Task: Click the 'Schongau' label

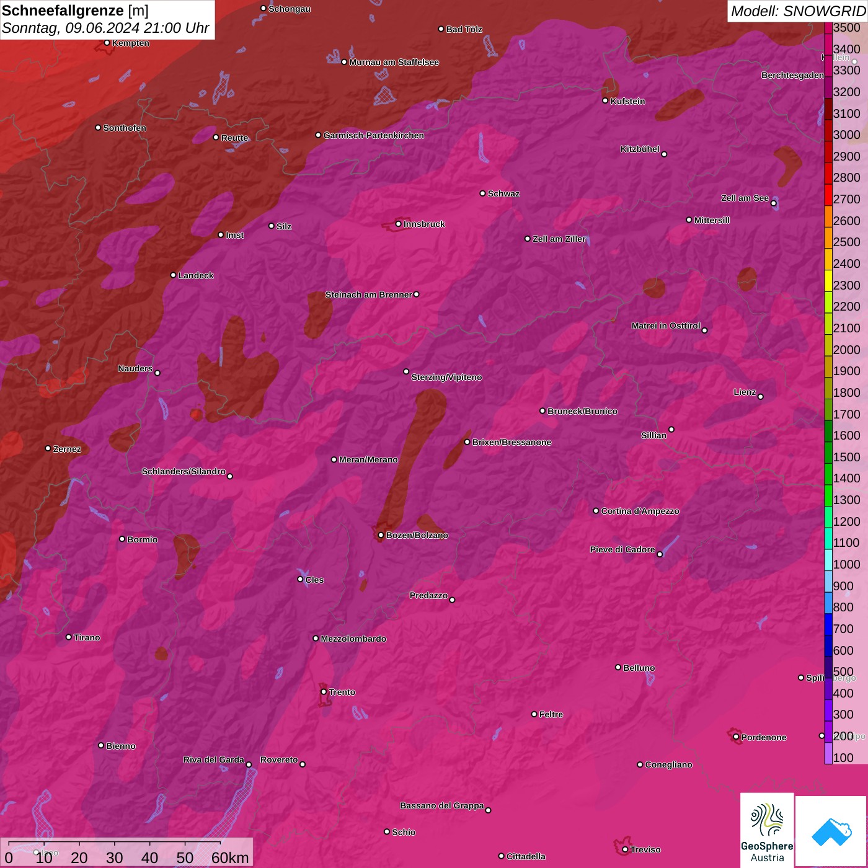Action: pos(290,9)
